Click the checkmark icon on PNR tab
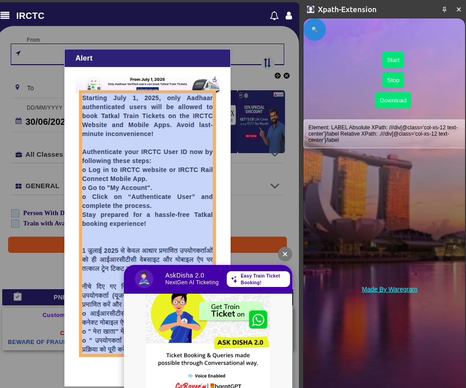 click(x=18, y=297)
